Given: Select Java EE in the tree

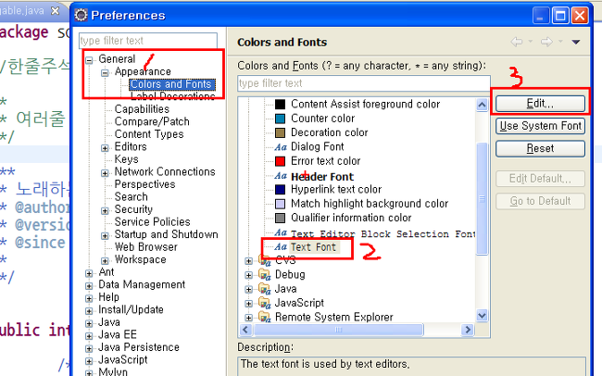Looking at the screenshot, I should 118,334.
